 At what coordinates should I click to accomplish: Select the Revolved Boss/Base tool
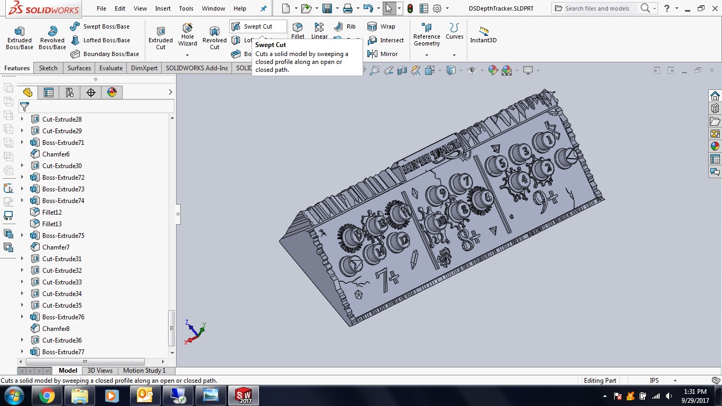[x=52, y=38]
